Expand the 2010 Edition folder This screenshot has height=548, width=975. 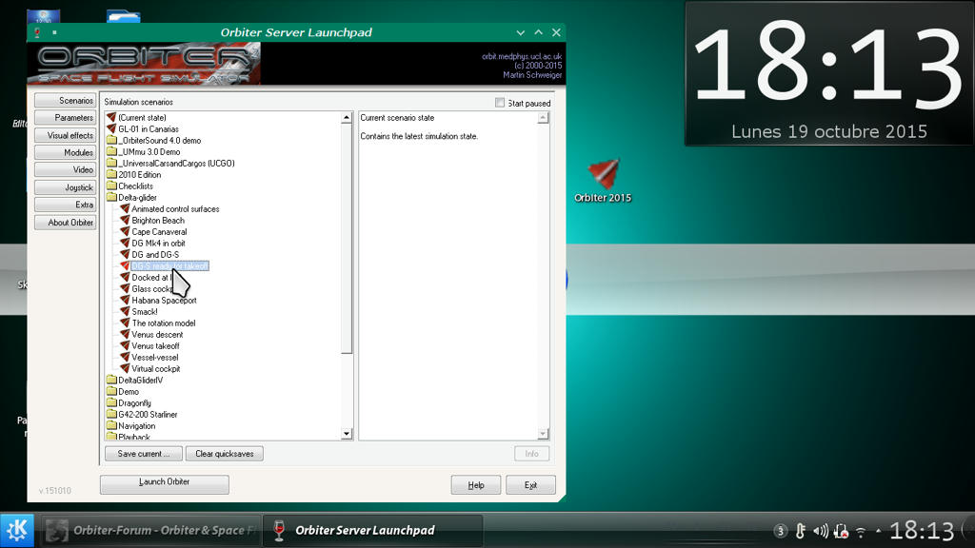click(111, 175)
